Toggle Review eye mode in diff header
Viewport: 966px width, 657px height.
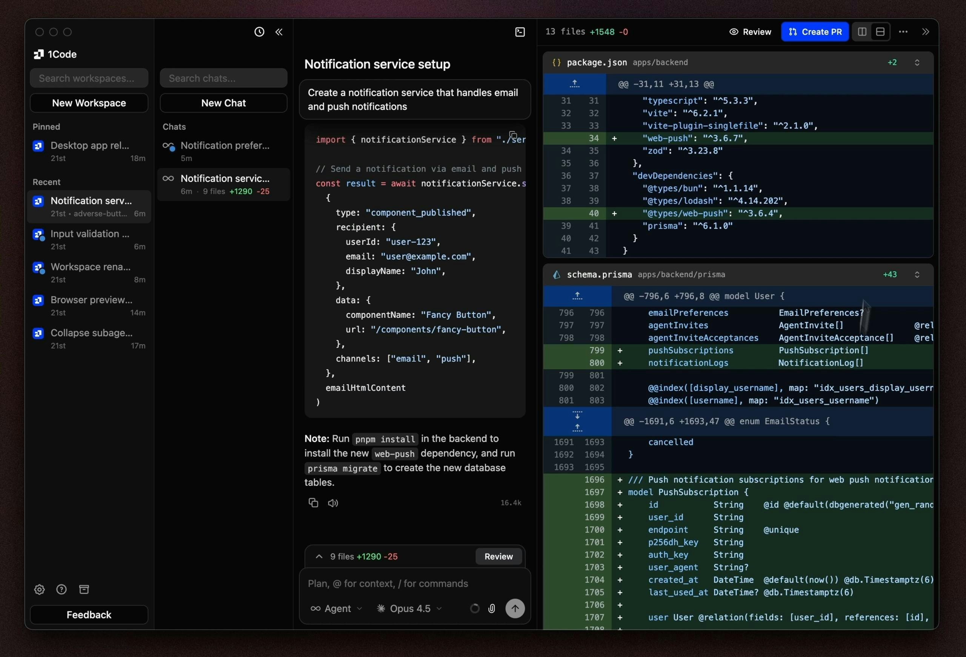click(750, 32)
